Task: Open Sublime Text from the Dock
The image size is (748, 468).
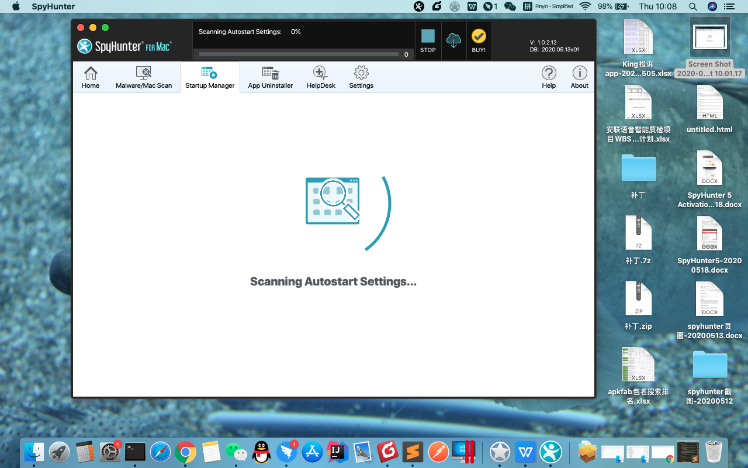Action: pyautogui.click(x=413, y=452)
